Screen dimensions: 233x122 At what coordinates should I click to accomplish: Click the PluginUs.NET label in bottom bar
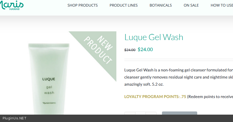click(x=14, y=118)
